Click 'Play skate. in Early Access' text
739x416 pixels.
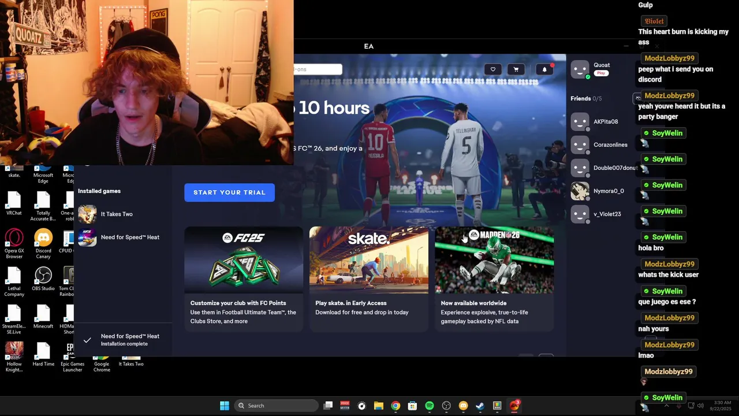click(351, 303)
